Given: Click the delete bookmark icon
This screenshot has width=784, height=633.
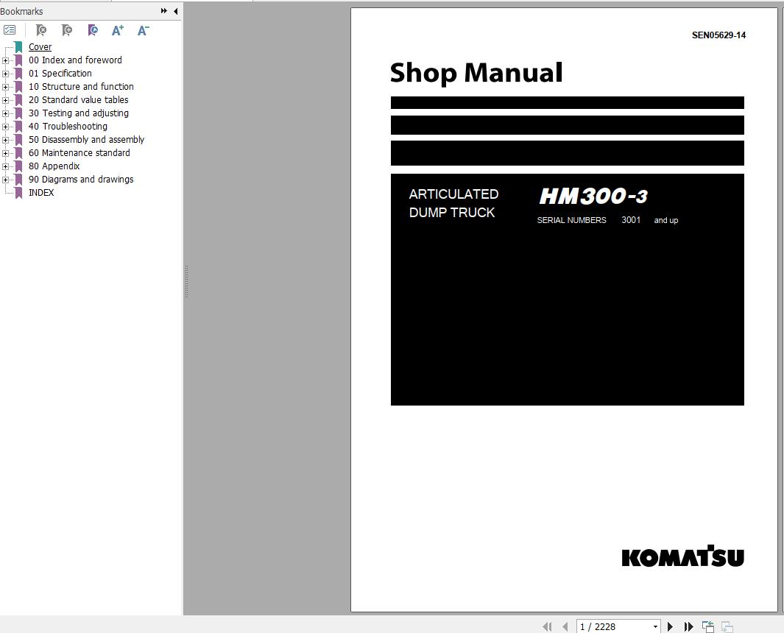Looking at the screenshot, I should (x=41, y=30).
